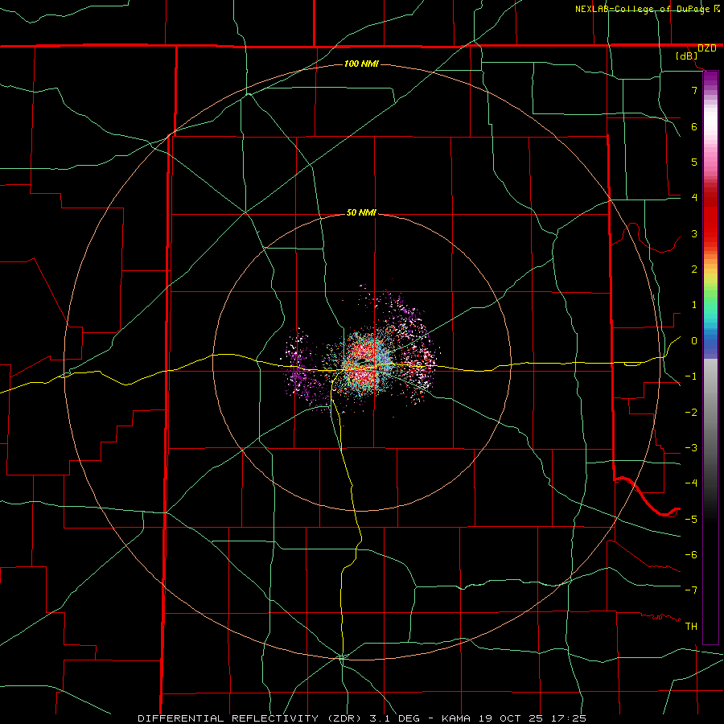This screenshot has height=724, width=724.
Task: Click the -3 dB tick label
Action: coord(691,448)
